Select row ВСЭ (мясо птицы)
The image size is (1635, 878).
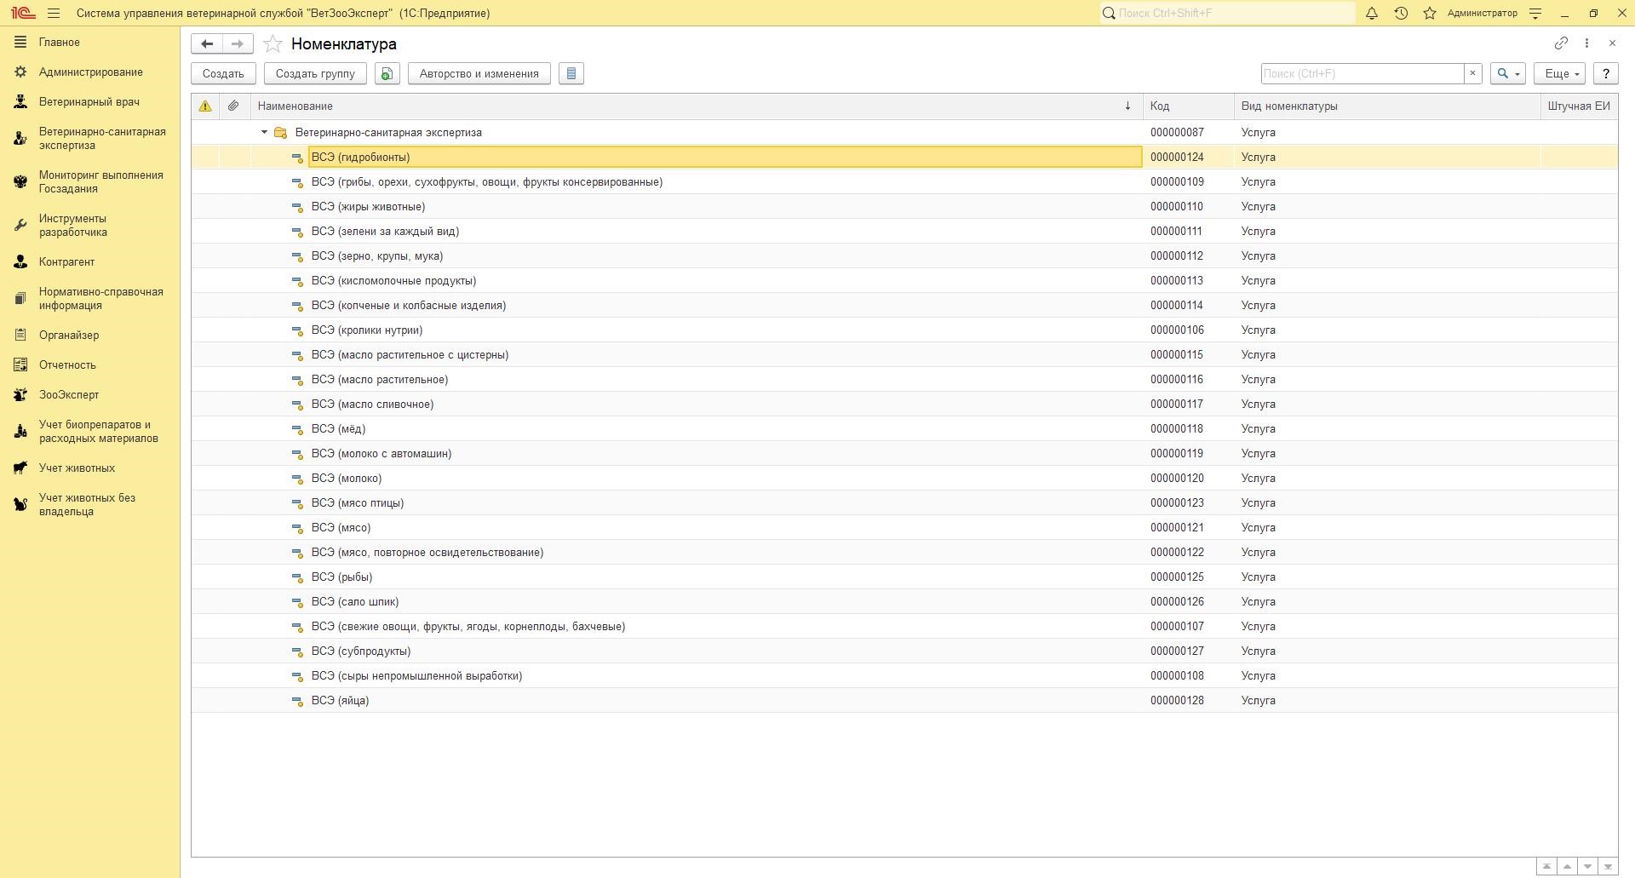(x=904, y=503)
